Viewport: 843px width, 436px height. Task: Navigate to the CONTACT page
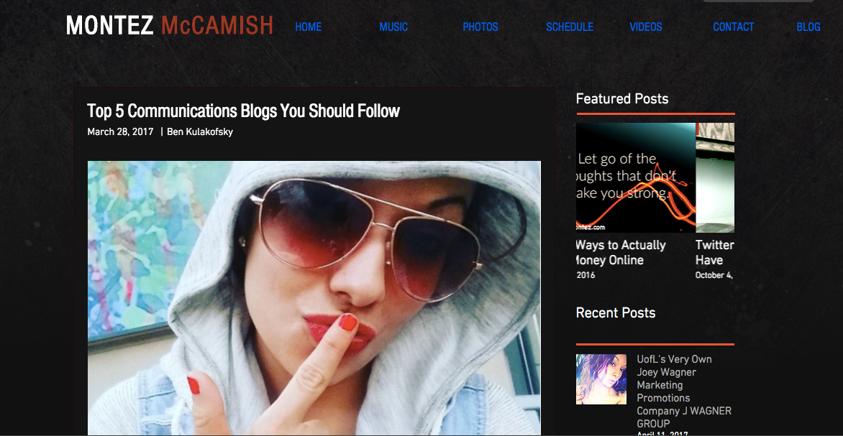734,27
